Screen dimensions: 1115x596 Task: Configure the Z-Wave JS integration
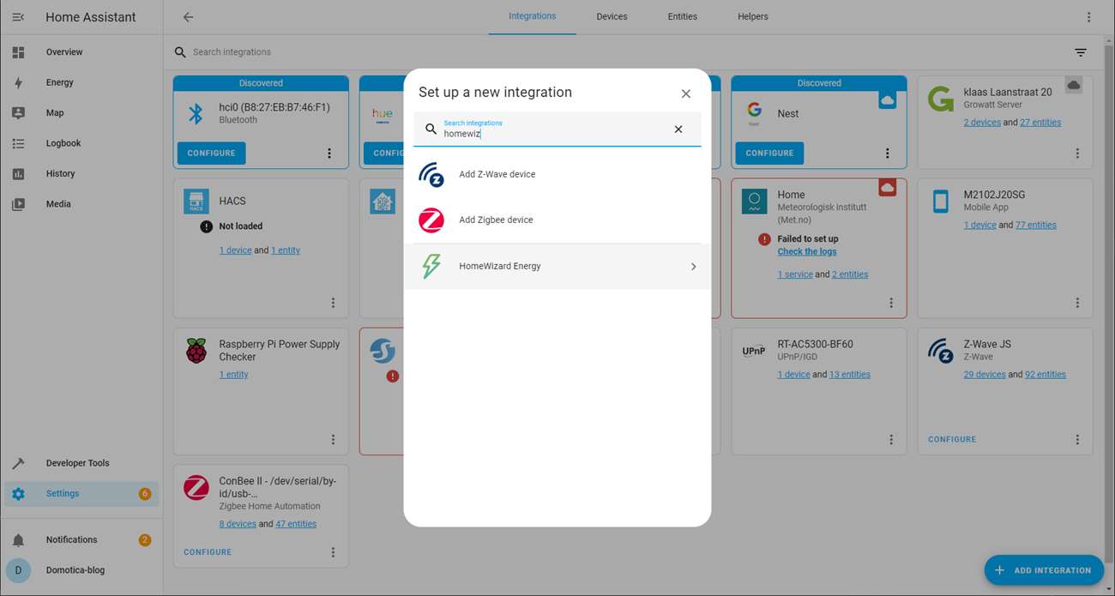click(x=952, y=440)
